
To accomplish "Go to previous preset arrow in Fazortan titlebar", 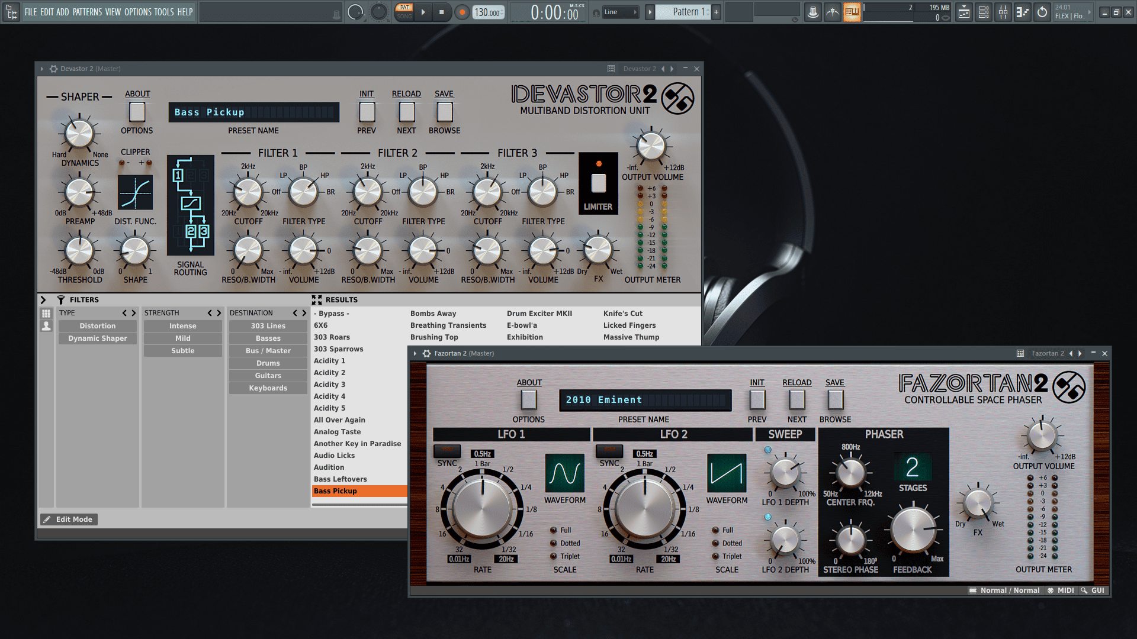I will (1071, 353).
